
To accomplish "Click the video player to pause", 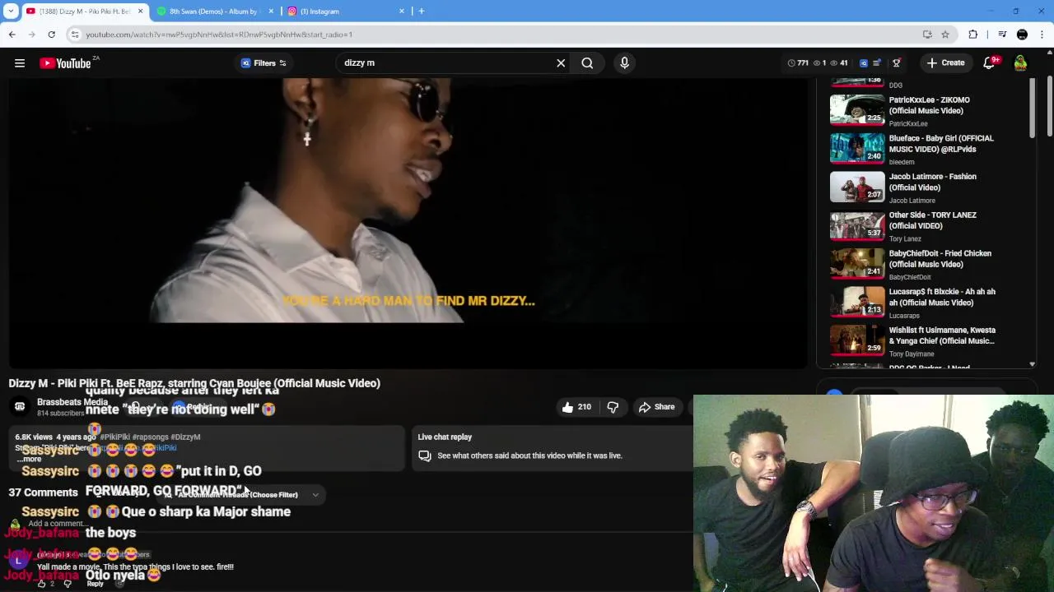I will [x=408, y=222].
